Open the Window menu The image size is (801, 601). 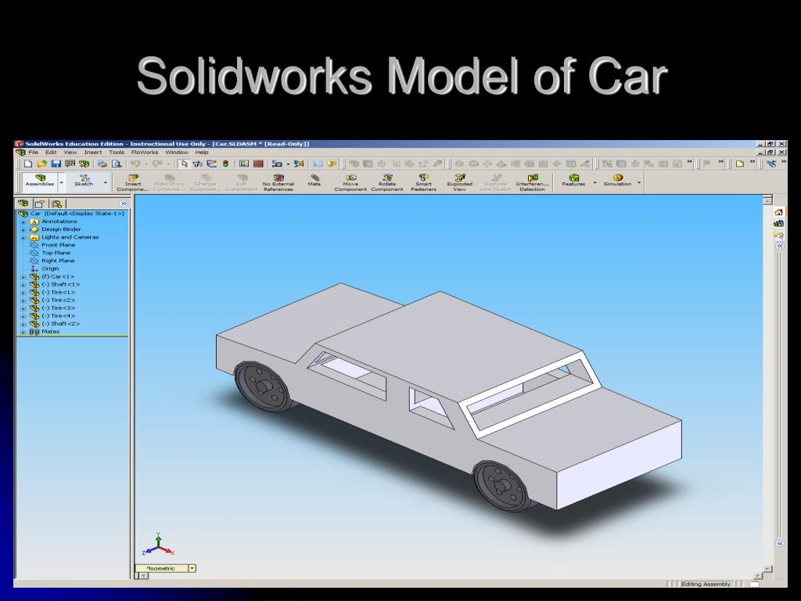[x=177, y=153]
